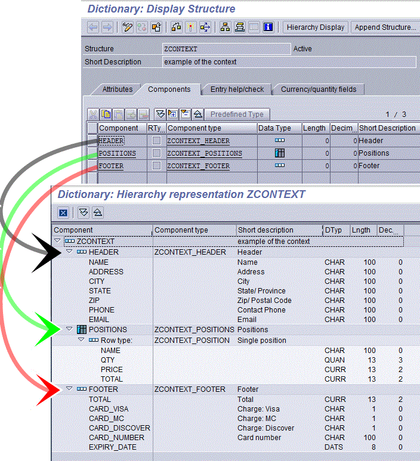Click the forward arrow in Display Structure toolbar
Screen dimensions: 420x461
point(107,27)
